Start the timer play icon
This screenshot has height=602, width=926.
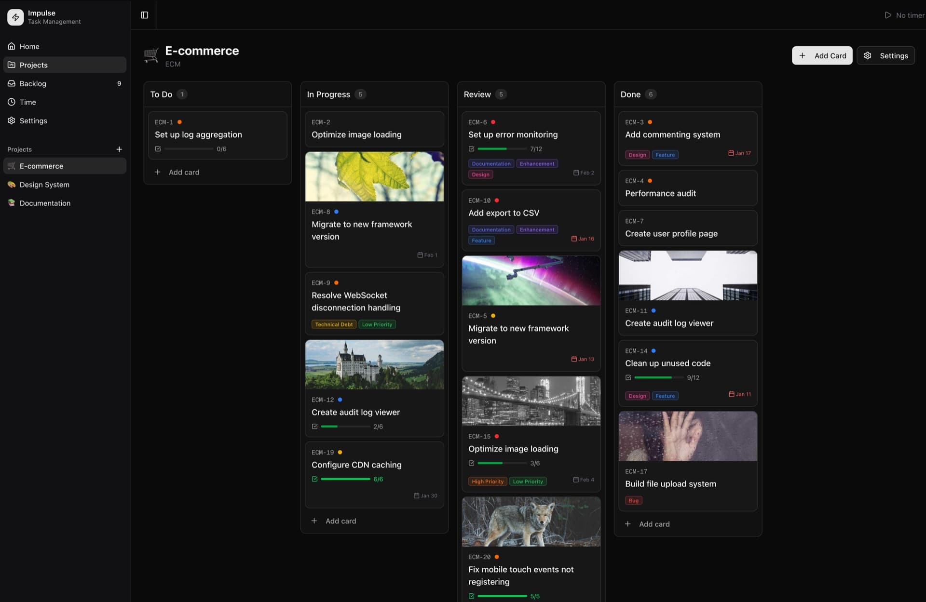(887, 15)
